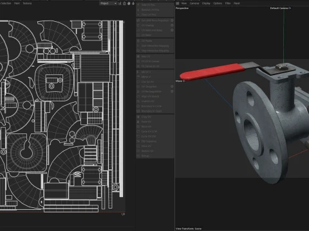Click the Set UVW from Projection icon

pos(138,21)
